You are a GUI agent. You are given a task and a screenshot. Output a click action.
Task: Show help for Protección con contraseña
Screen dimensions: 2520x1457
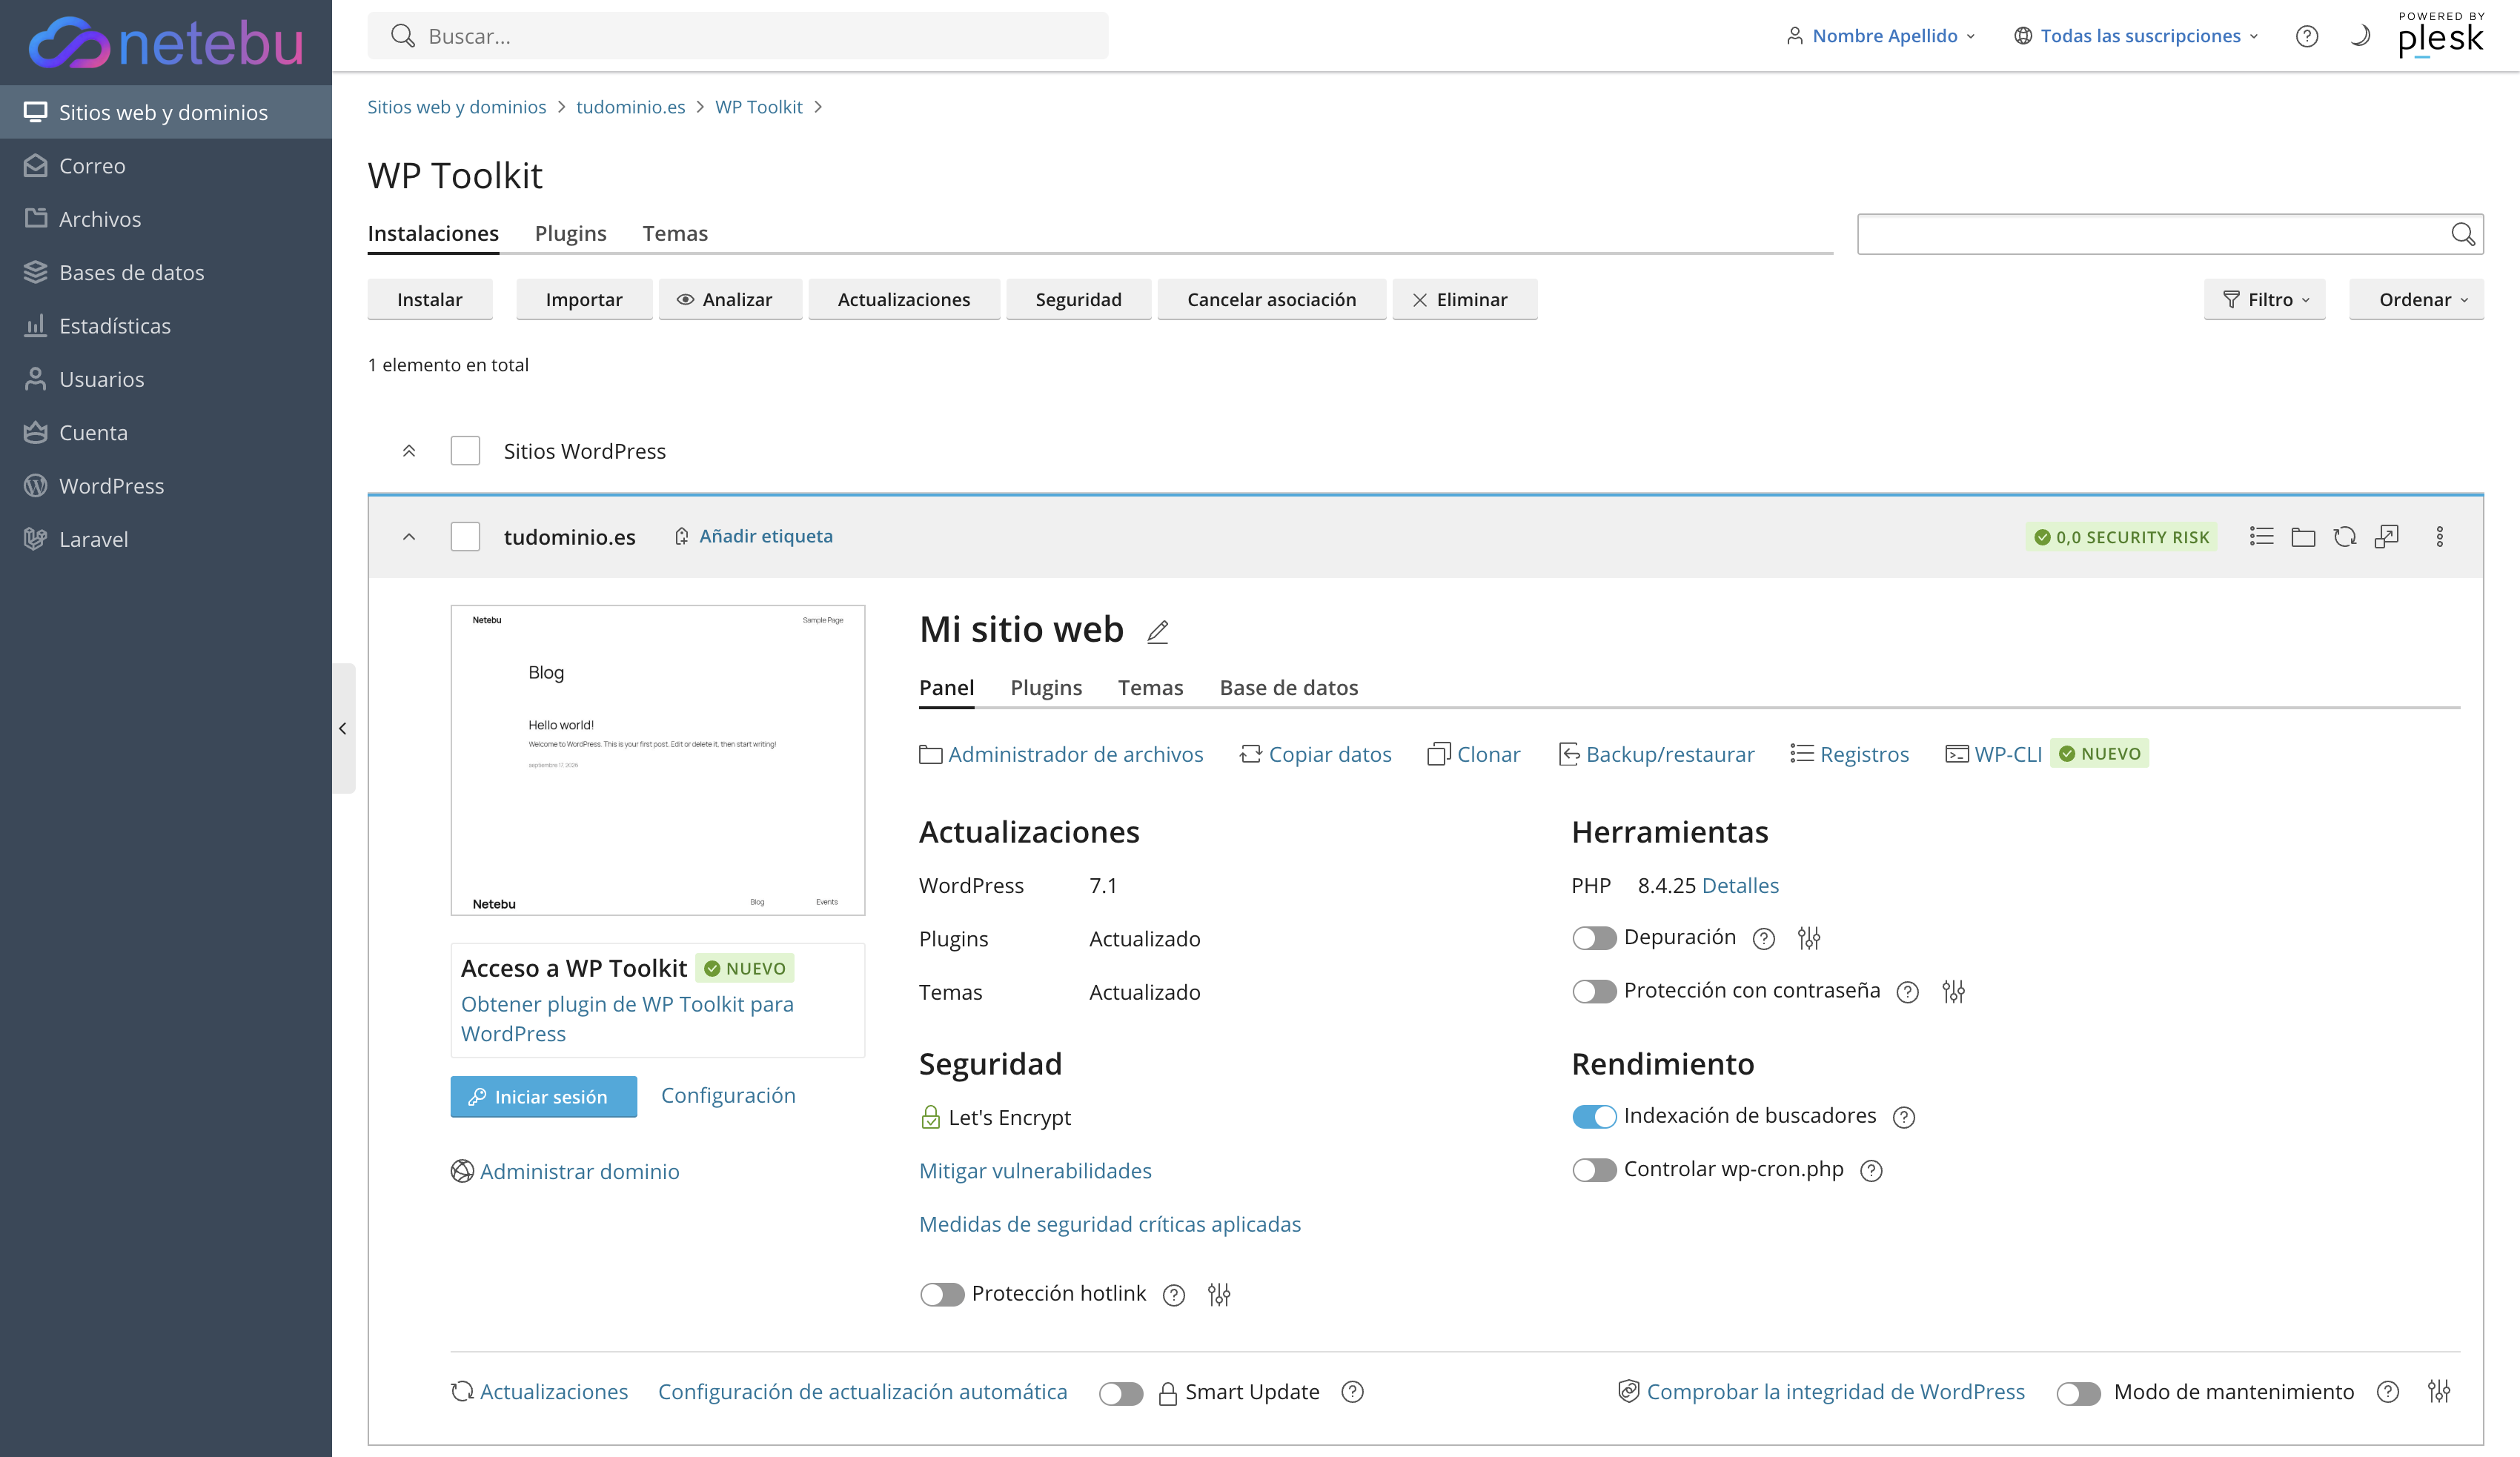click(1908, 991)
